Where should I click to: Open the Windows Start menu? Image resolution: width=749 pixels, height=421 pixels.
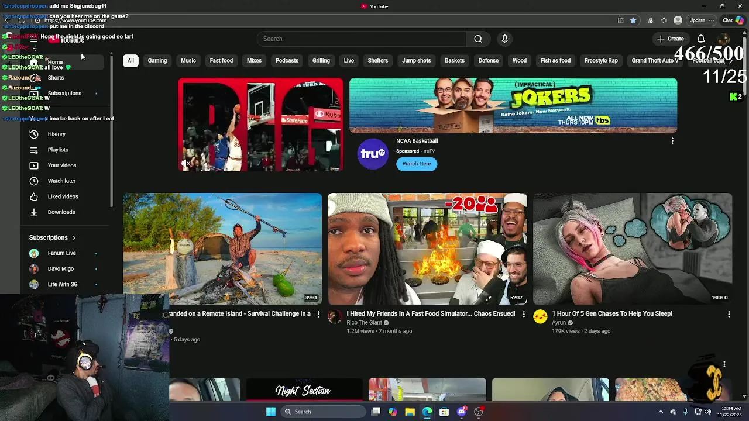click(x=270, y=412)
